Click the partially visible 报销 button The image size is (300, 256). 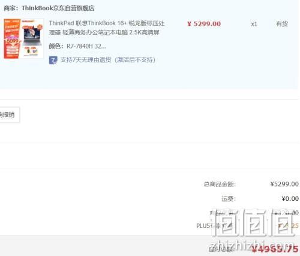[10, 115]
